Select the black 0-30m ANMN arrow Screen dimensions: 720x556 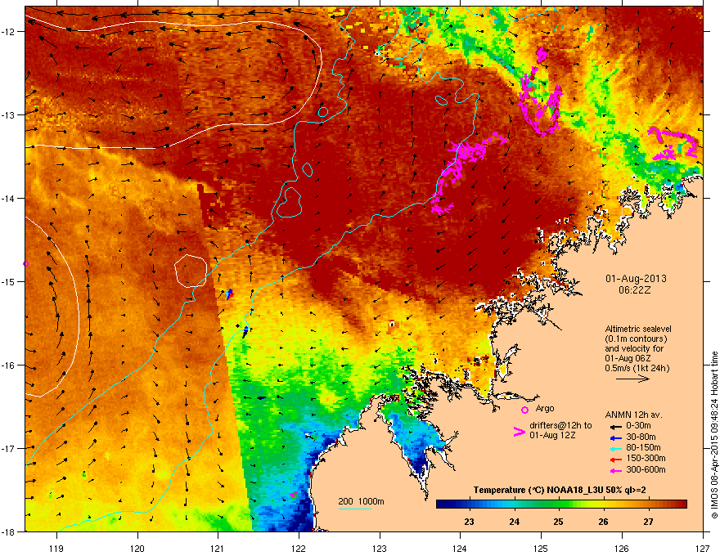[615, 426]
